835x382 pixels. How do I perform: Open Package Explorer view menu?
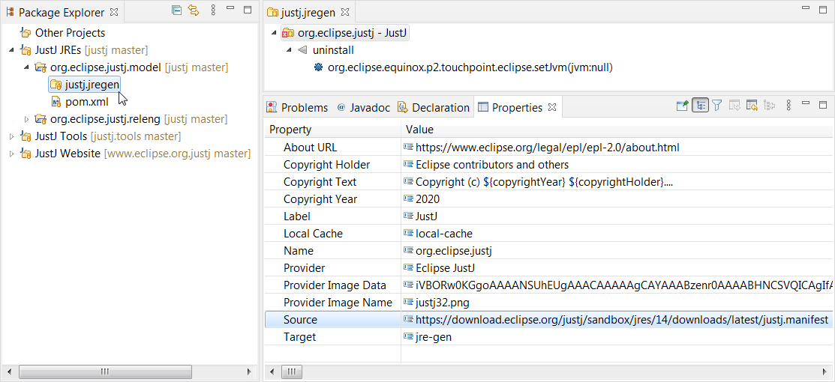[213, 10]
